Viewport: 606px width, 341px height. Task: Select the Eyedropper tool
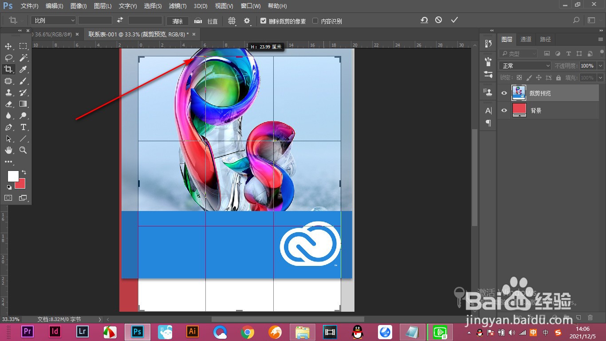(x=23, y=69)
